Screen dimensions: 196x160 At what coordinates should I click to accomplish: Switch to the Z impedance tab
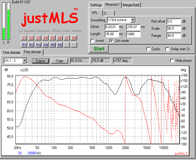109,13
